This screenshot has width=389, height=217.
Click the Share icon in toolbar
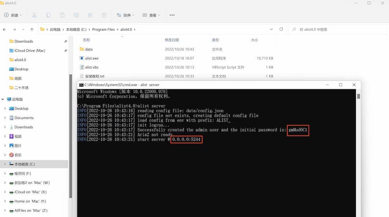pos(90,15)
